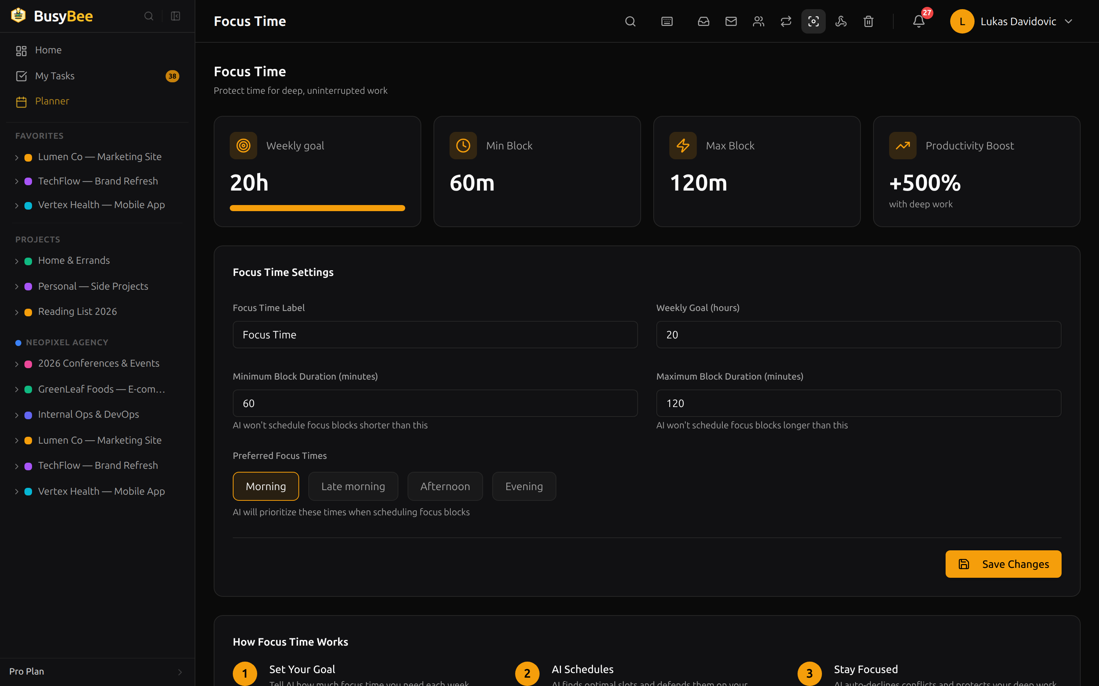Enable Evening focus time
Viewport: 1099px width, 686px height.
(x=524, y=486)
